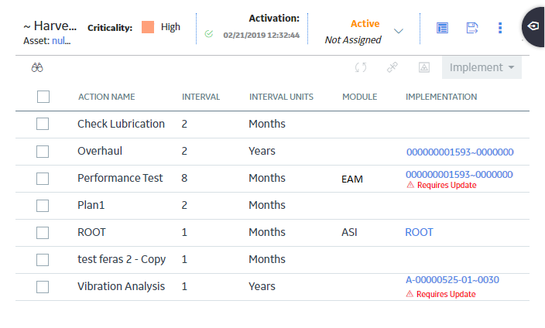Viewport: 545px width, 328px height.
Task: Open the A-00000525-01~0030 implementation link
Action: (453, 280)
